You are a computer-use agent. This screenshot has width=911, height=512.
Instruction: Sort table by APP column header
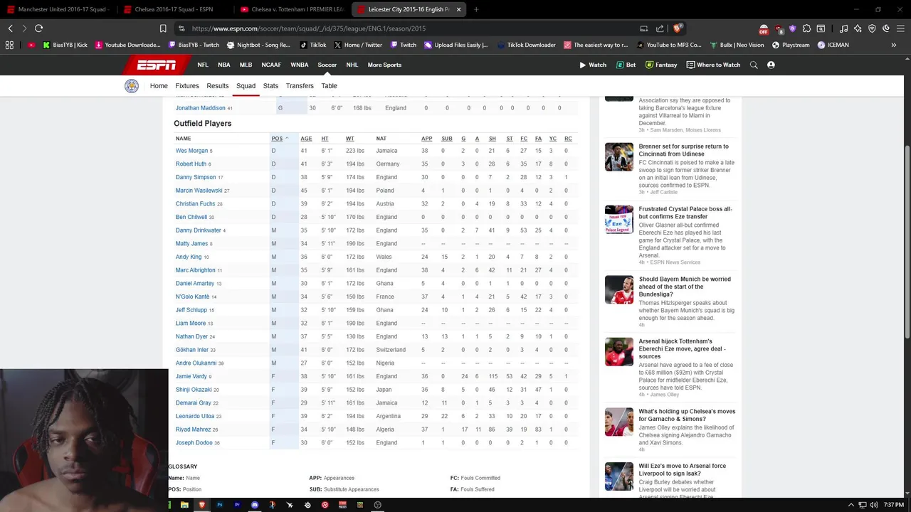pyautogui.click(x=426, y=139)
